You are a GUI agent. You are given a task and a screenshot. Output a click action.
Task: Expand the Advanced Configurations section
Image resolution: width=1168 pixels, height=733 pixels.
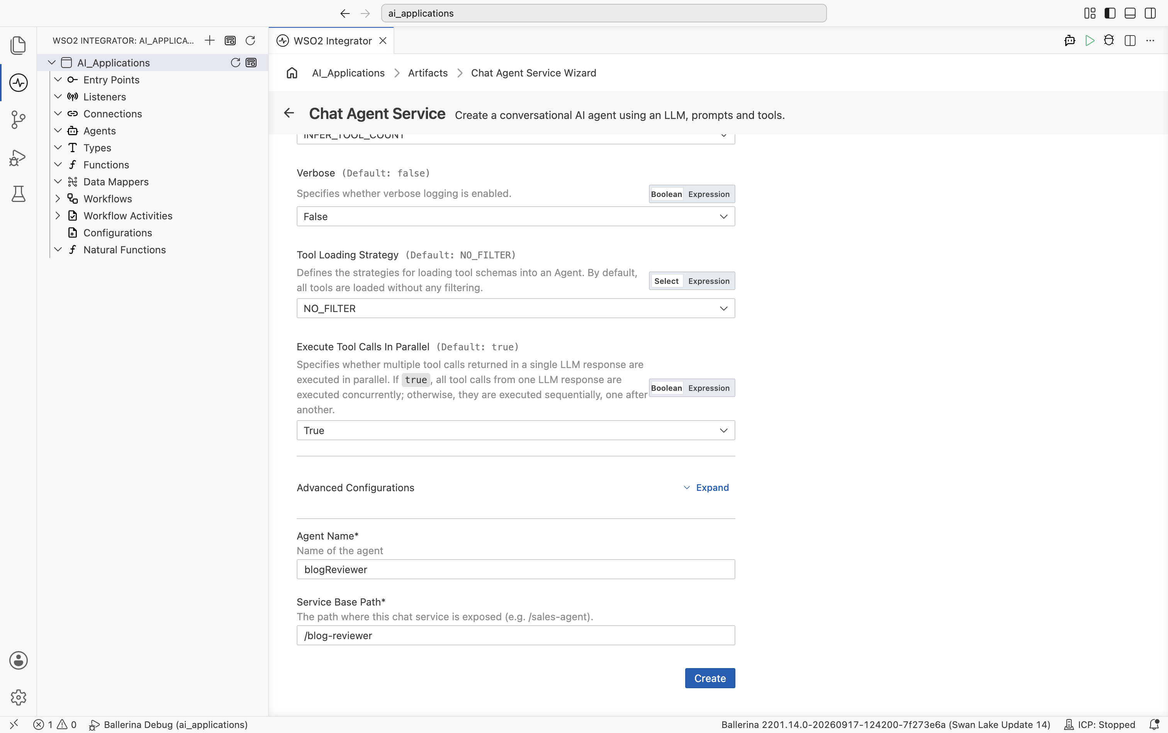(x=706, y=488)
